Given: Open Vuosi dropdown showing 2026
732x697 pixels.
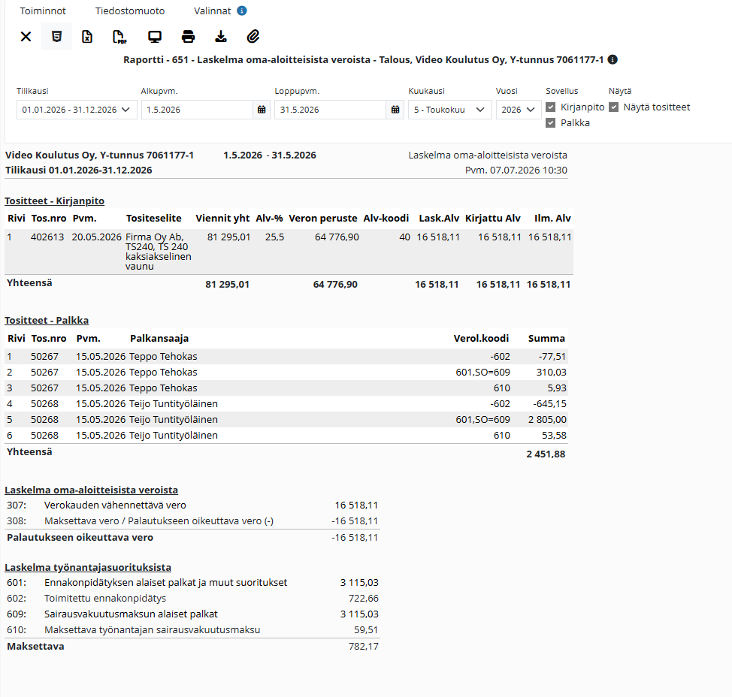Looking at the screenshot, I should (519, 110).
